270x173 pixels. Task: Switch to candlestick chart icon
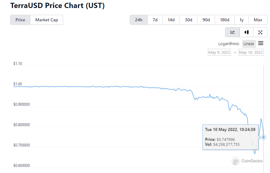click(x=246, y=32)
